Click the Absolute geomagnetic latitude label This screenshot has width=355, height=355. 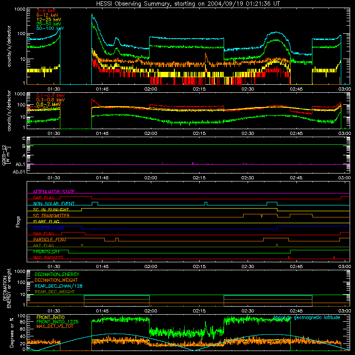(307, 317)
